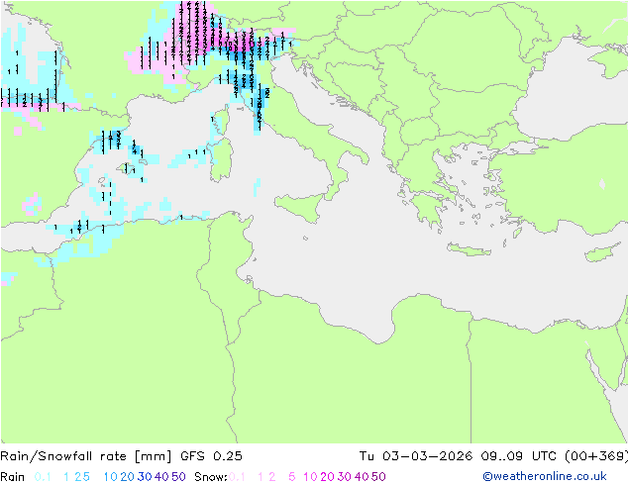Select the 'Rain/Snowfall rate [mm]' title text

pos(86,456)
